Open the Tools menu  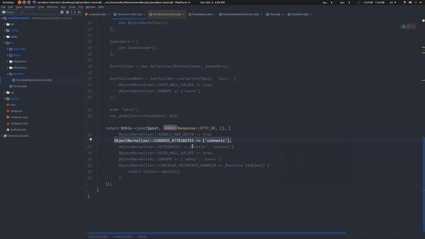click(72, 7)
